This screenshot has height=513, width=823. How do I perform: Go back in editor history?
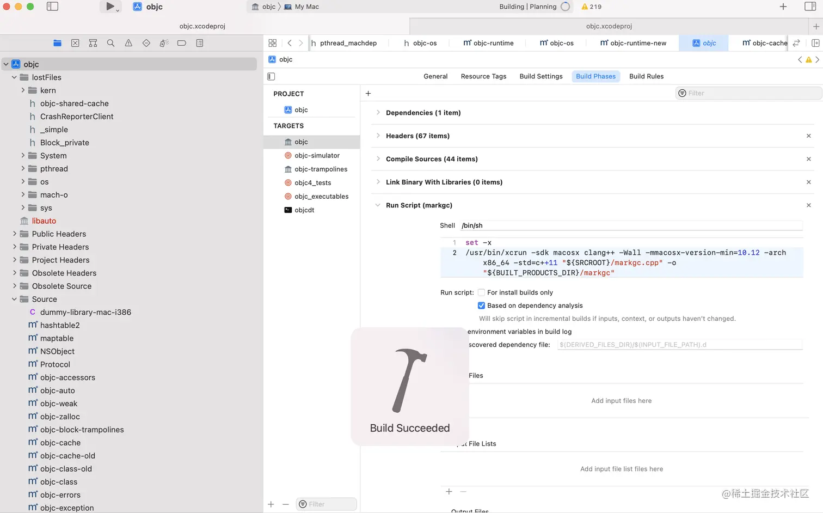(290, 43)
